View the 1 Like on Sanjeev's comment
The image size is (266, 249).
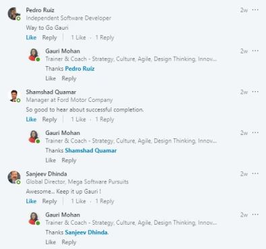78,201
